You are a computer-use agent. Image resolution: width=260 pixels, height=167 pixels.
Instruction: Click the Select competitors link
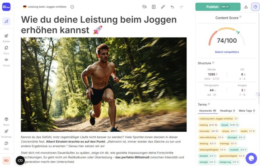(227, 52)
